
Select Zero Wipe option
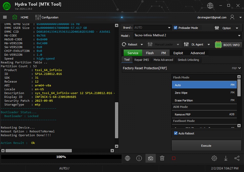click(x=204, y=93)
